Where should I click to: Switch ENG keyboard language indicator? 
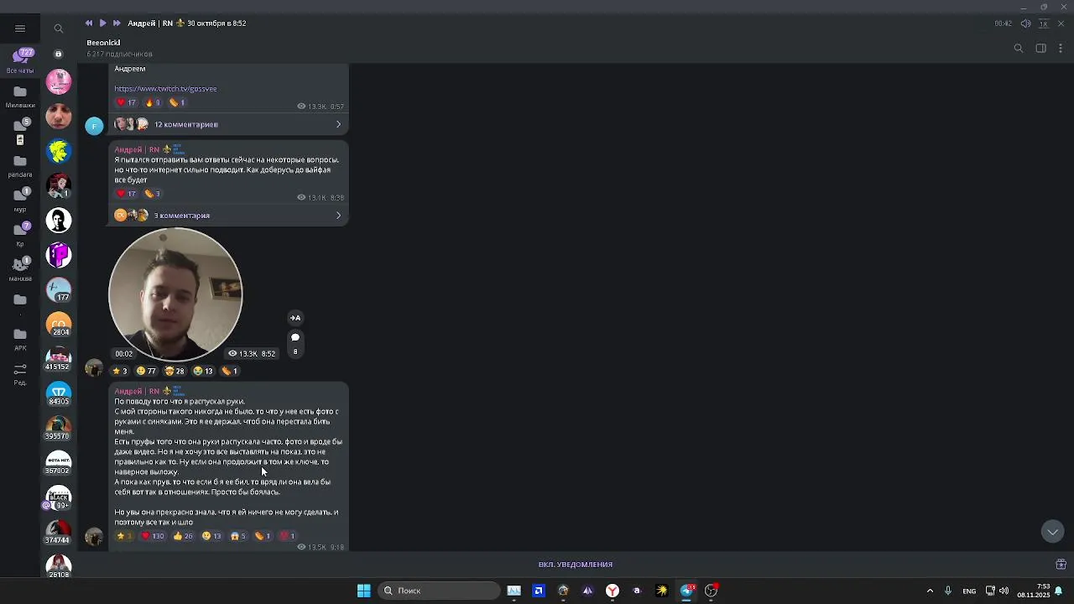point(969,591)
